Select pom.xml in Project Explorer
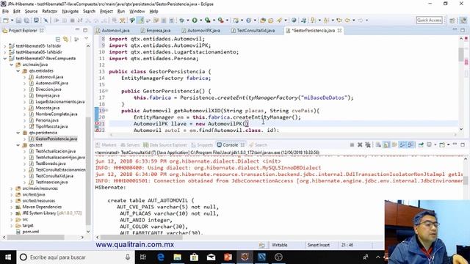 tap(31, 232)
